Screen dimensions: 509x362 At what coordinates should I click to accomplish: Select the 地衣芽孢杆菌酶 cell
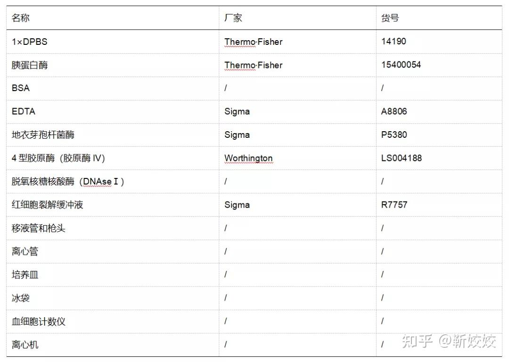pos(43,135)
